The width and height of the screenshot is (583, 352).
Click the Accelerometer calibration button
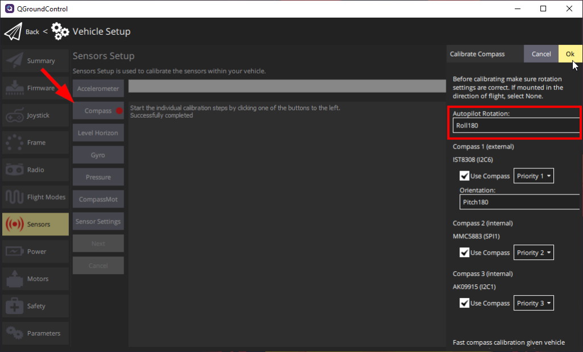pos(98,89)
